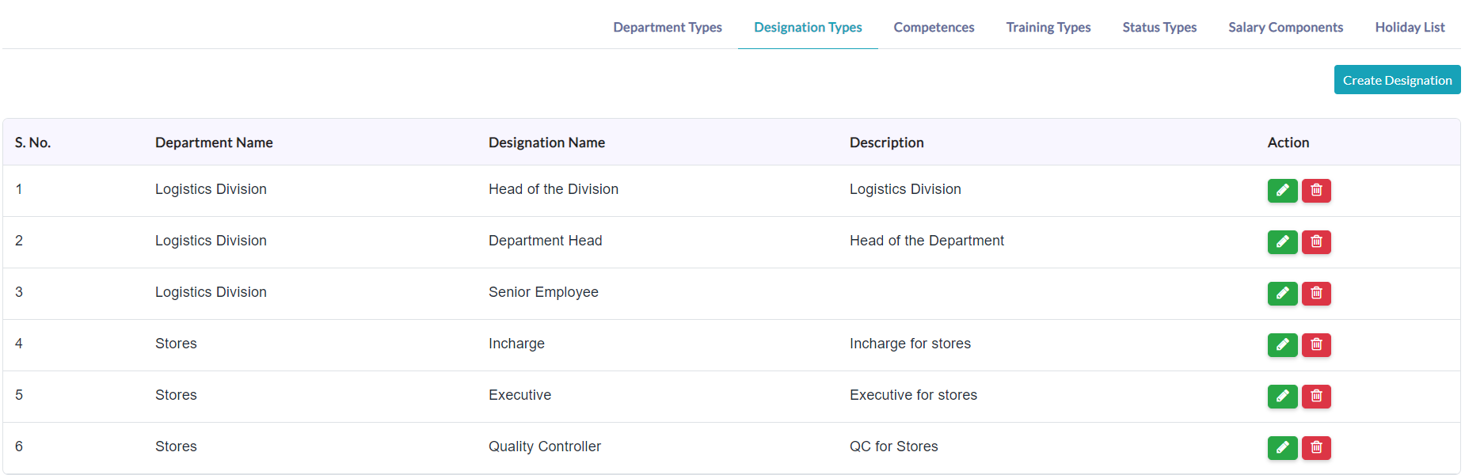Click the 'Incharge for stores' description

[910, 344]
